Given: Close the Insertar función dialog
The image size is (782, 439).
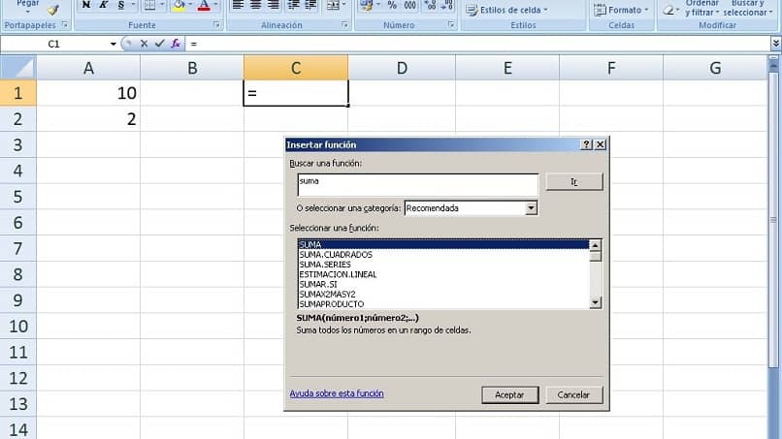Looking at the screenshot, I should pos(601,144).
